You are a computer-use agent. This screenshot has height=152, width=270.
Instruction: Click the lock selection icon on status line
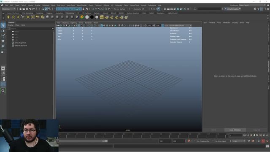84,9
